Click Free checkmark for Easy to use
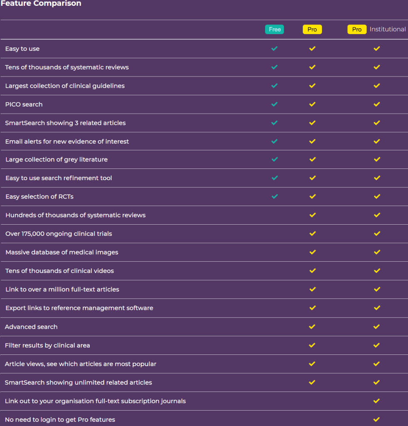 pyautogui.click(x=274, y=49)
